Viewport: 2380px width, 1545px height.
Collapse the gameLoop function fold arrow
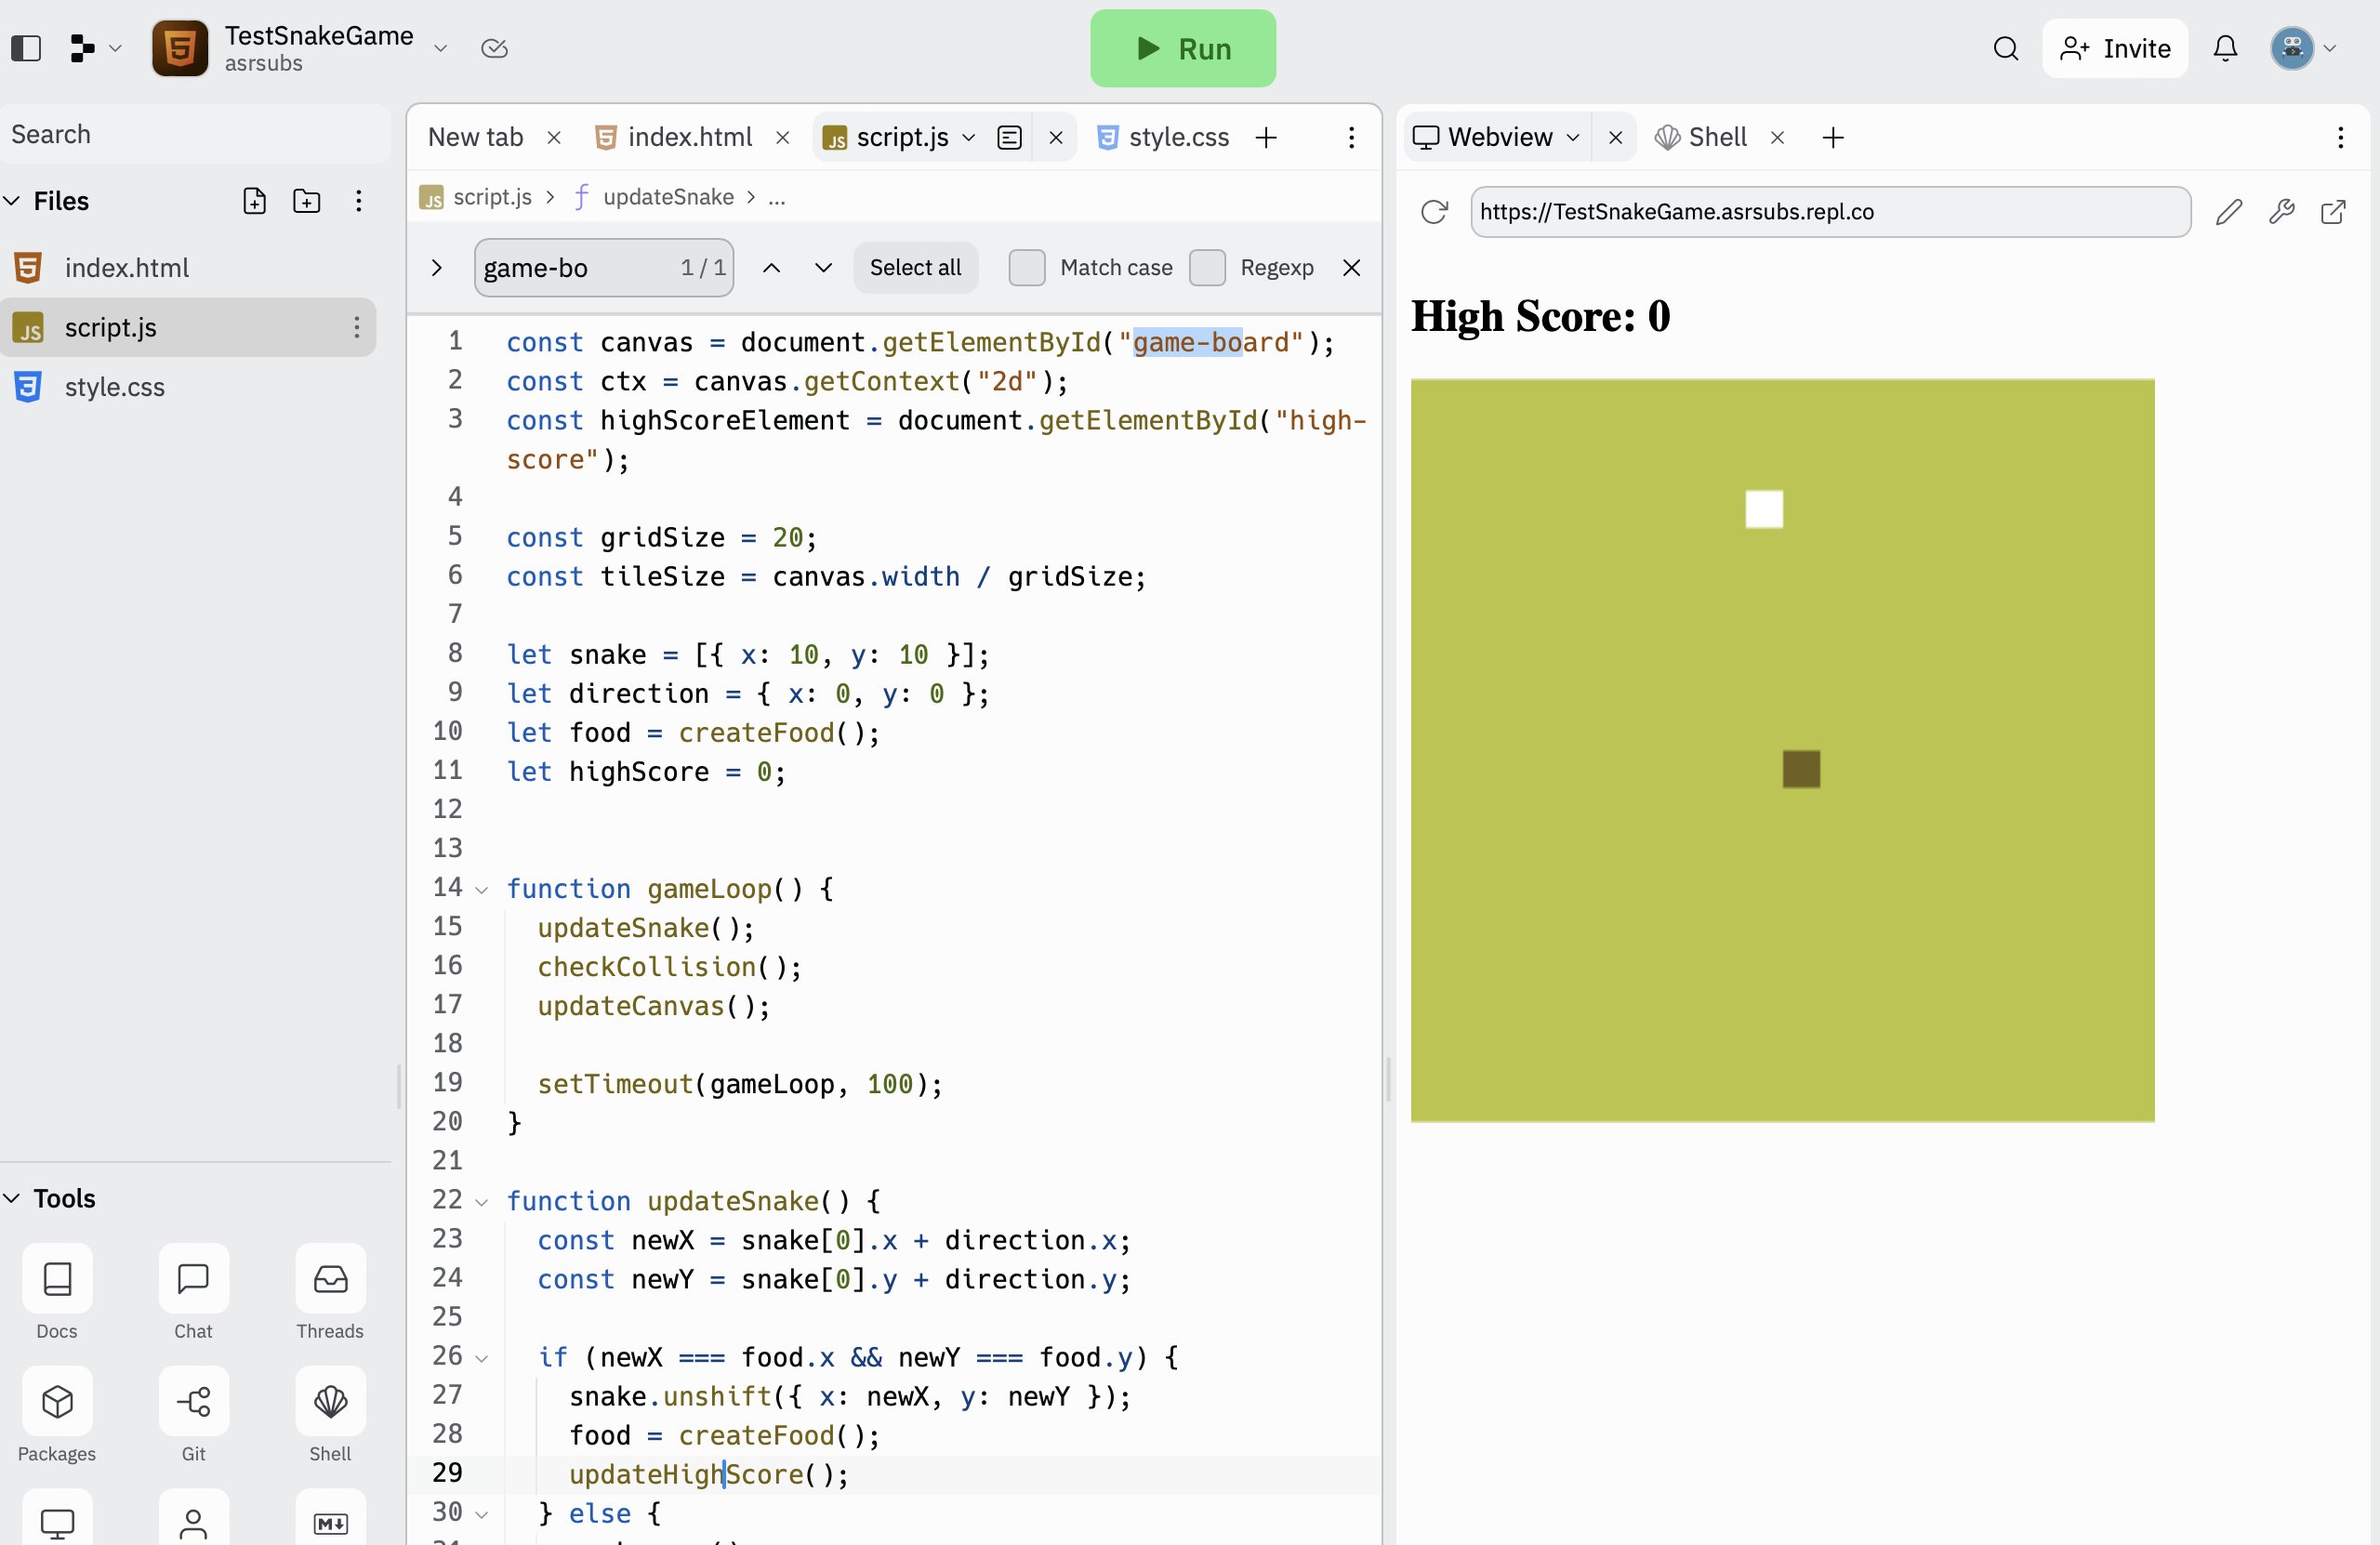(x=482, y=890)
